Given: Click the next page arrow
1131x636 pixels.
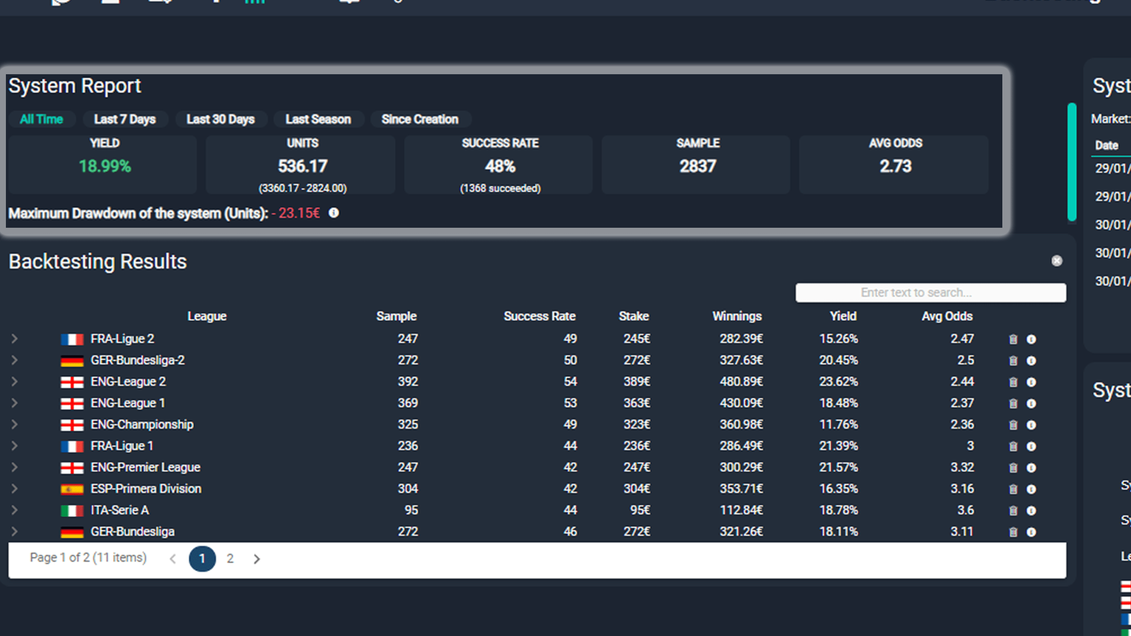Looking at the screenshot, I should pos(257,559).
